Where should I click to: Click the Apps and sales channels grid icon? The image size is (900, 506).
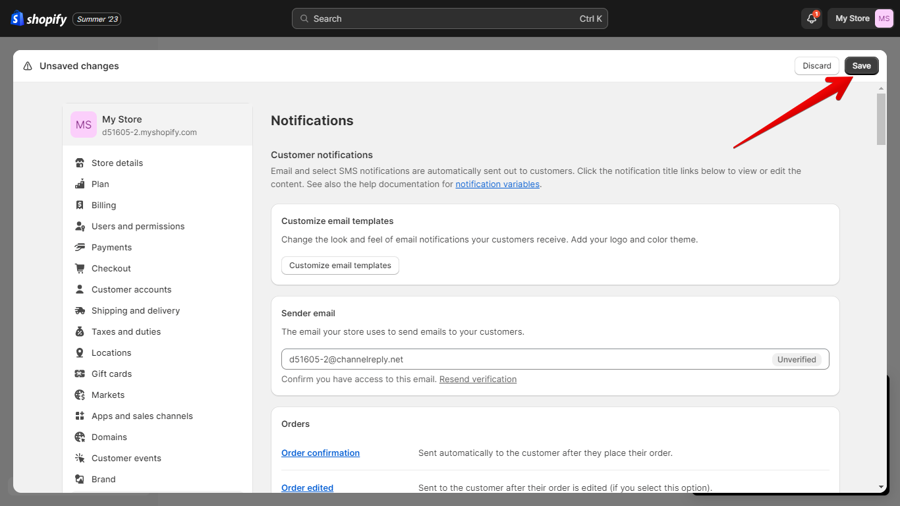pos(80,416)
